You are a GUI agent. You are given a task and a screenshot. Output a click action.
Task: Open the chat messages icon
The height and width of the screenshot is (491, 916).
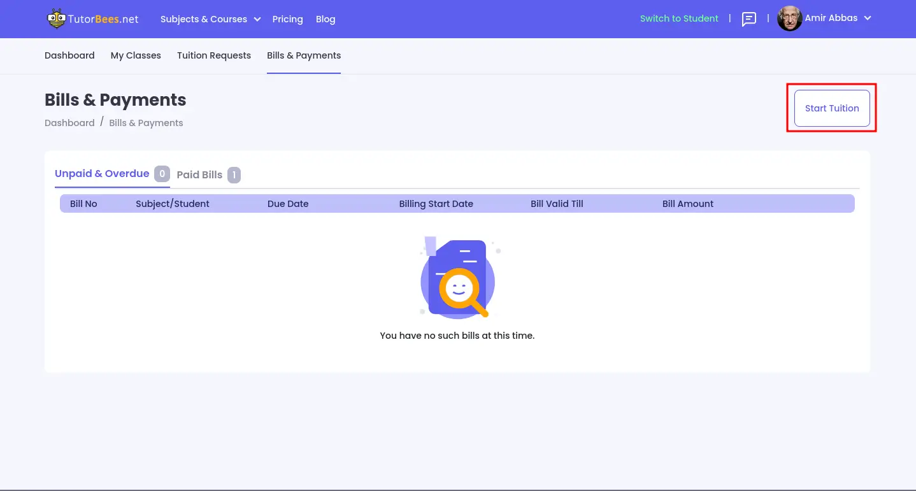749,19
